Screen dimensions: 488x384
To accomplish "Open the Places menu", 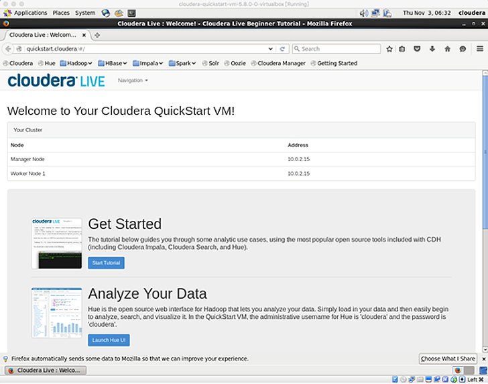I will [61, 13].
